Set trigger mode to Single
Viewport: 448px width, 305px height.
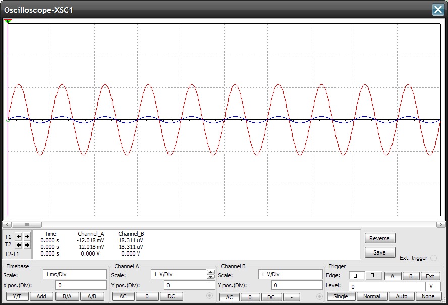click(x=341, y=296)
